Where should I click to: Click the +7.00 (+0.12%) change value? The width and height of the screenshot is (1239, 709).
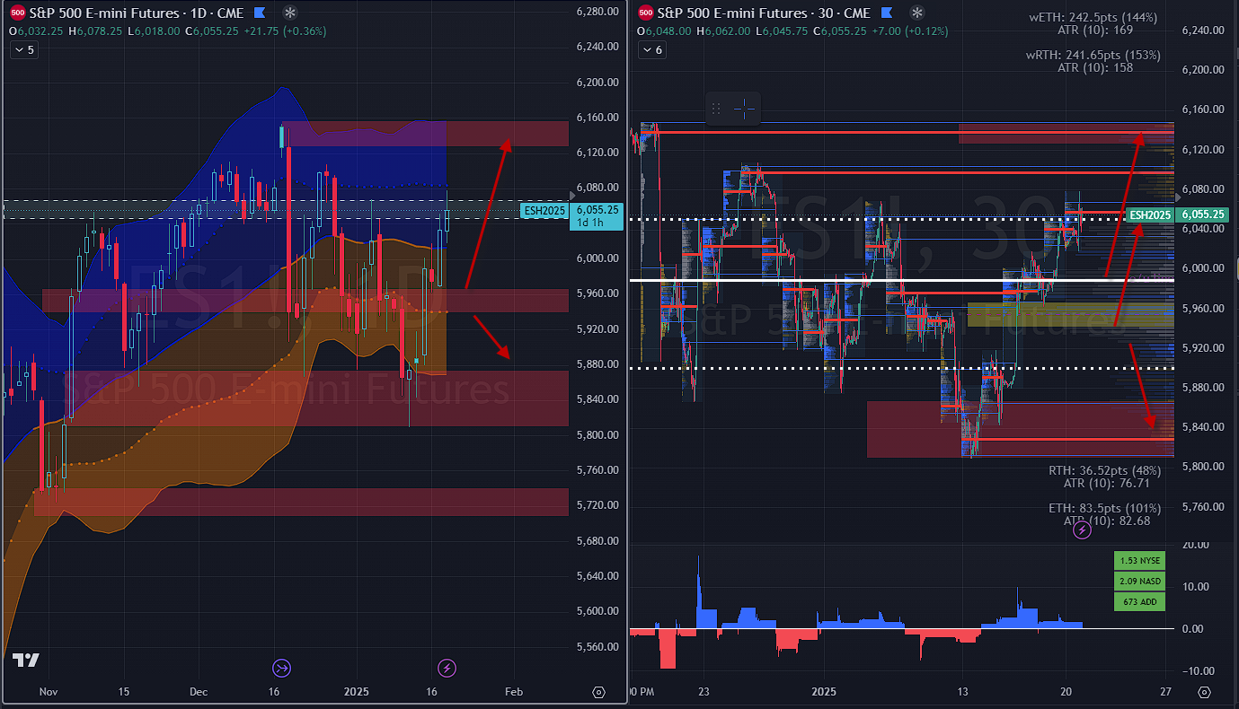click(x=908, y=31)
